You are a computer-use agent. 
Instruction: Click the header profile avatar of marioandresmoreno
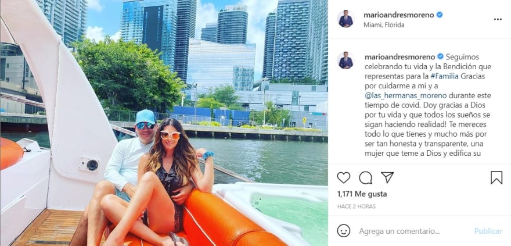coord(346,19)
